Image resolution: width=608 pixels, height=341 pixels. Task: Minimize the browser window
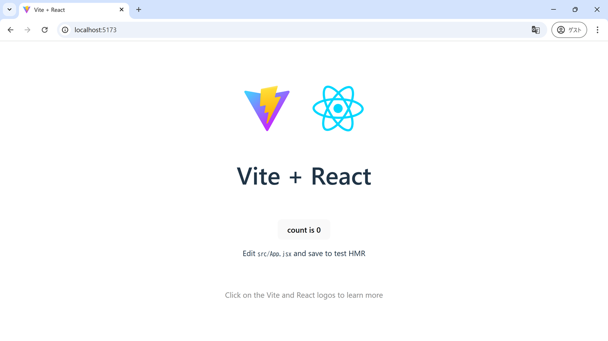553,9
